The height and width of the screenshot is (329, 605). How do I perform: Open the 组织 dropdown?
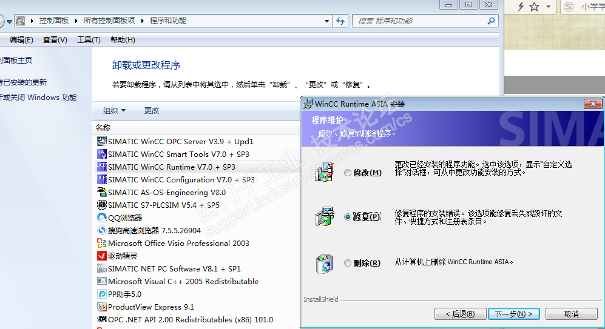tap(114, 110)
